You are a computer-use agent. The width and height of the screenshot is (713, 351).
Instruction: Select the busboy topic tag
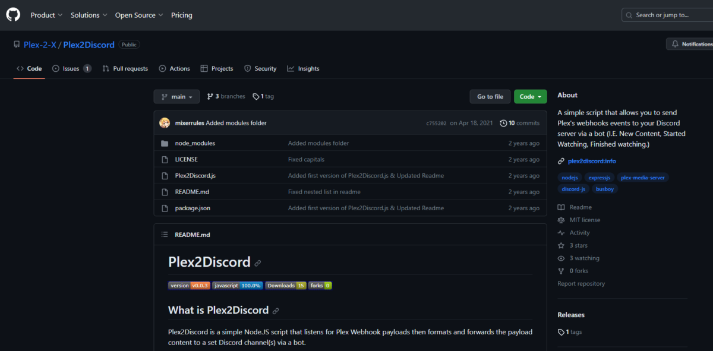605,189
